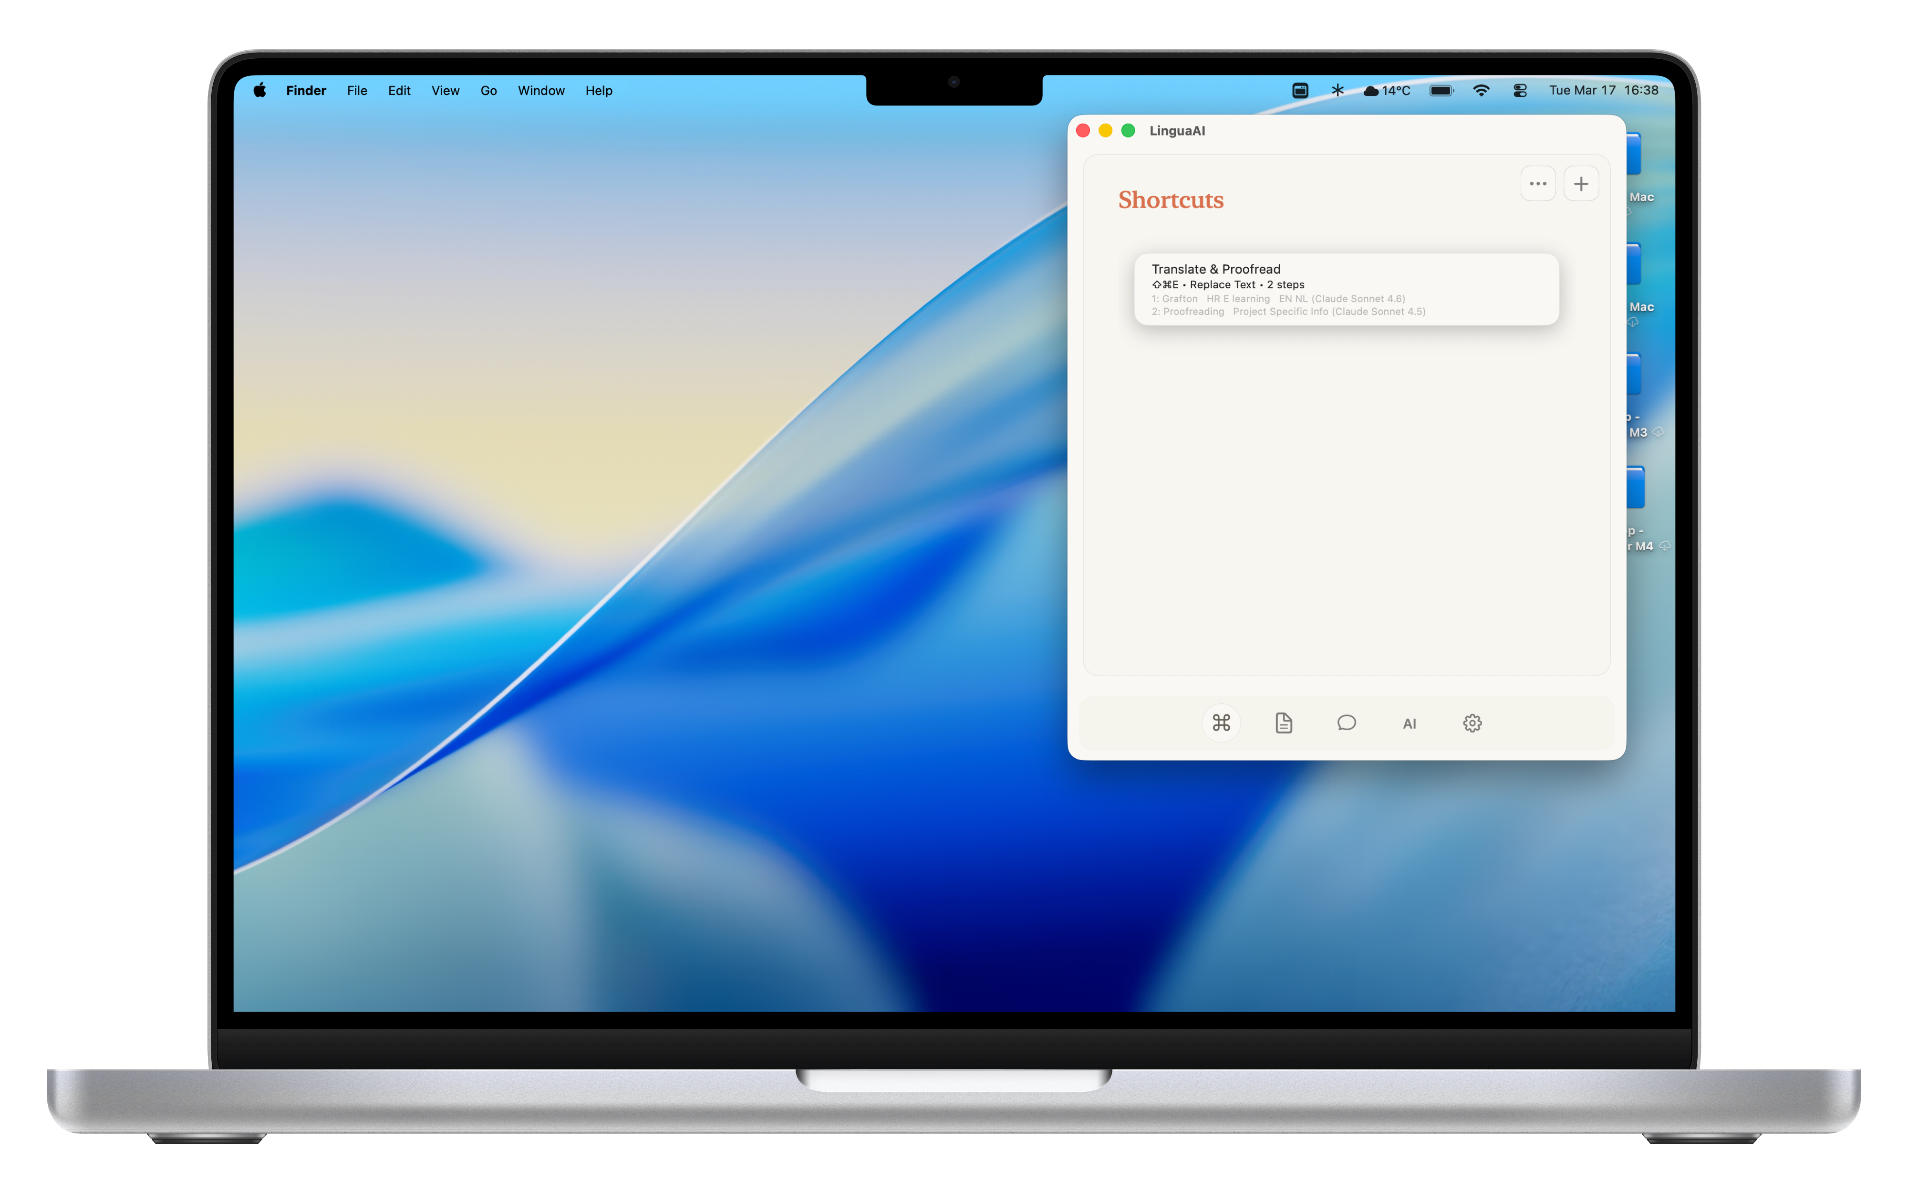This screenshot has height=1193, width=1908.
Task: Open the chat bubble tab
Action: pyautogui.click(x=1347, y=723)
